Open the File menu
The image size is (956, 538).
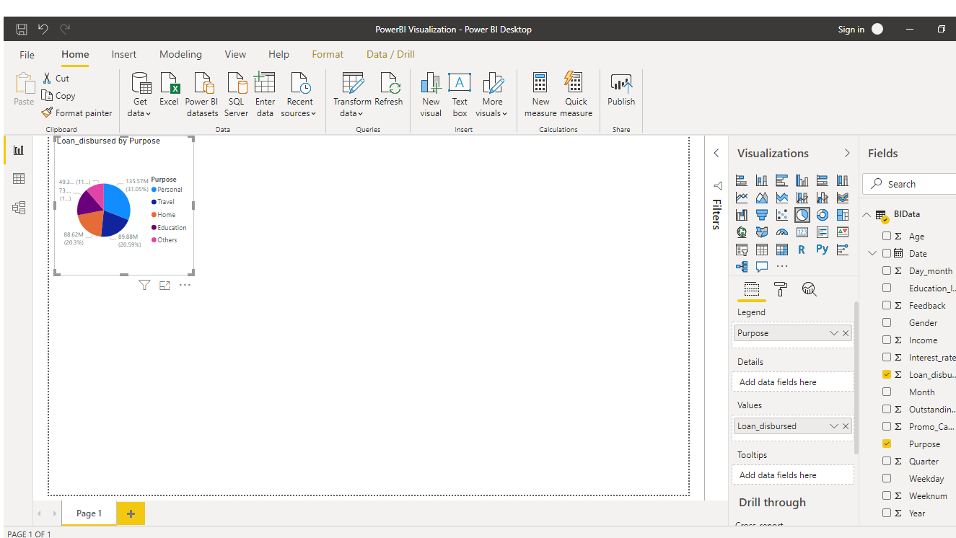tap(27, 55)
